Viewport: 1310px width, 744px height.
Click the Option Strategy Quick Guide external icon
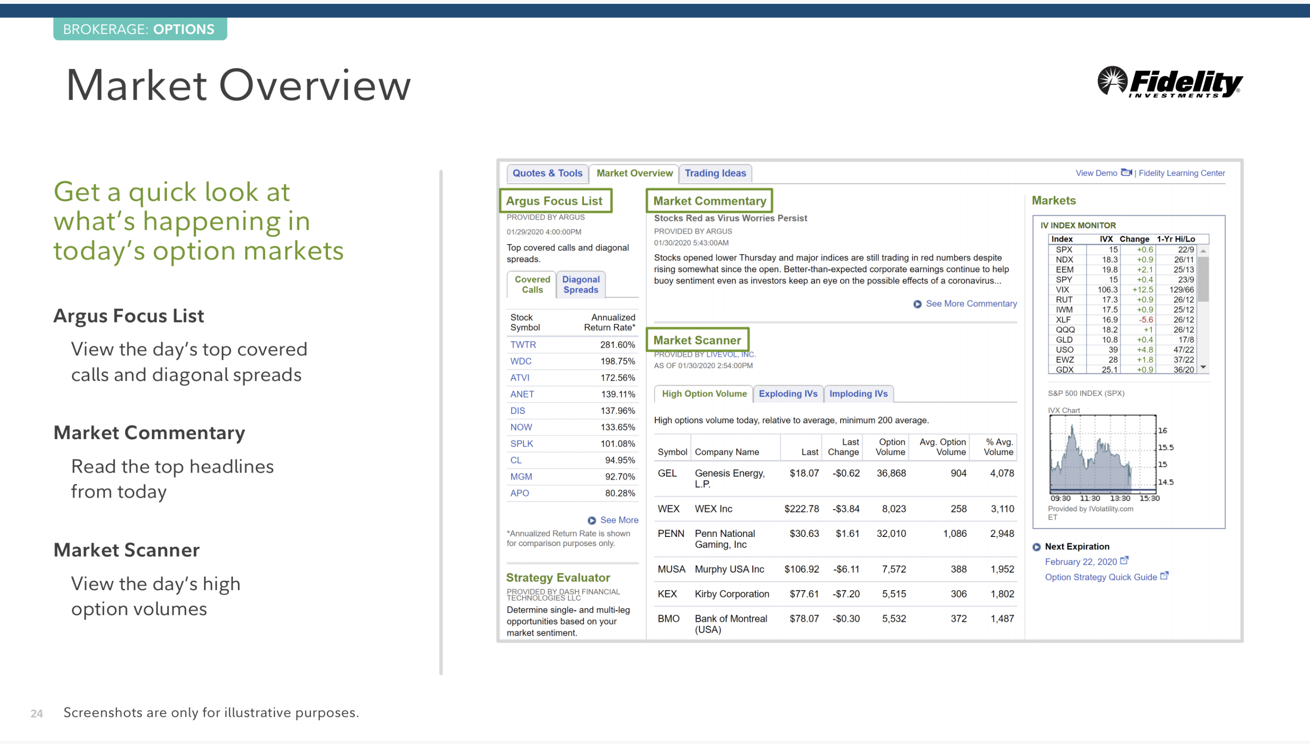click(x=1164, y=576)
